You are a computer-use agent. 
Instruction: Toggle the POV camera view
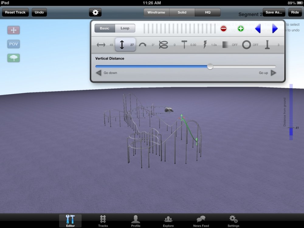[x=14, y=44]
